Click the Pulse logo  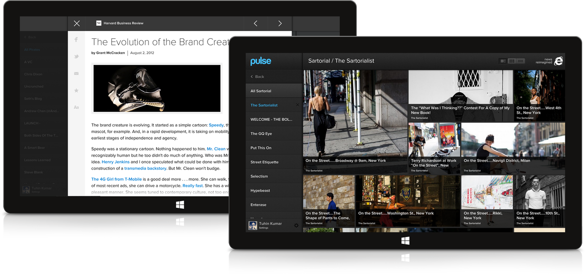tap(261, 61)
